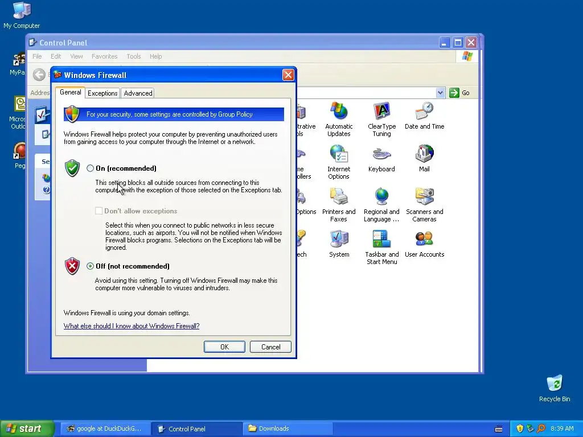This screenshot has width=583, height=437.
Task: Click green shield icon beside On option
Action: point(72,168)
